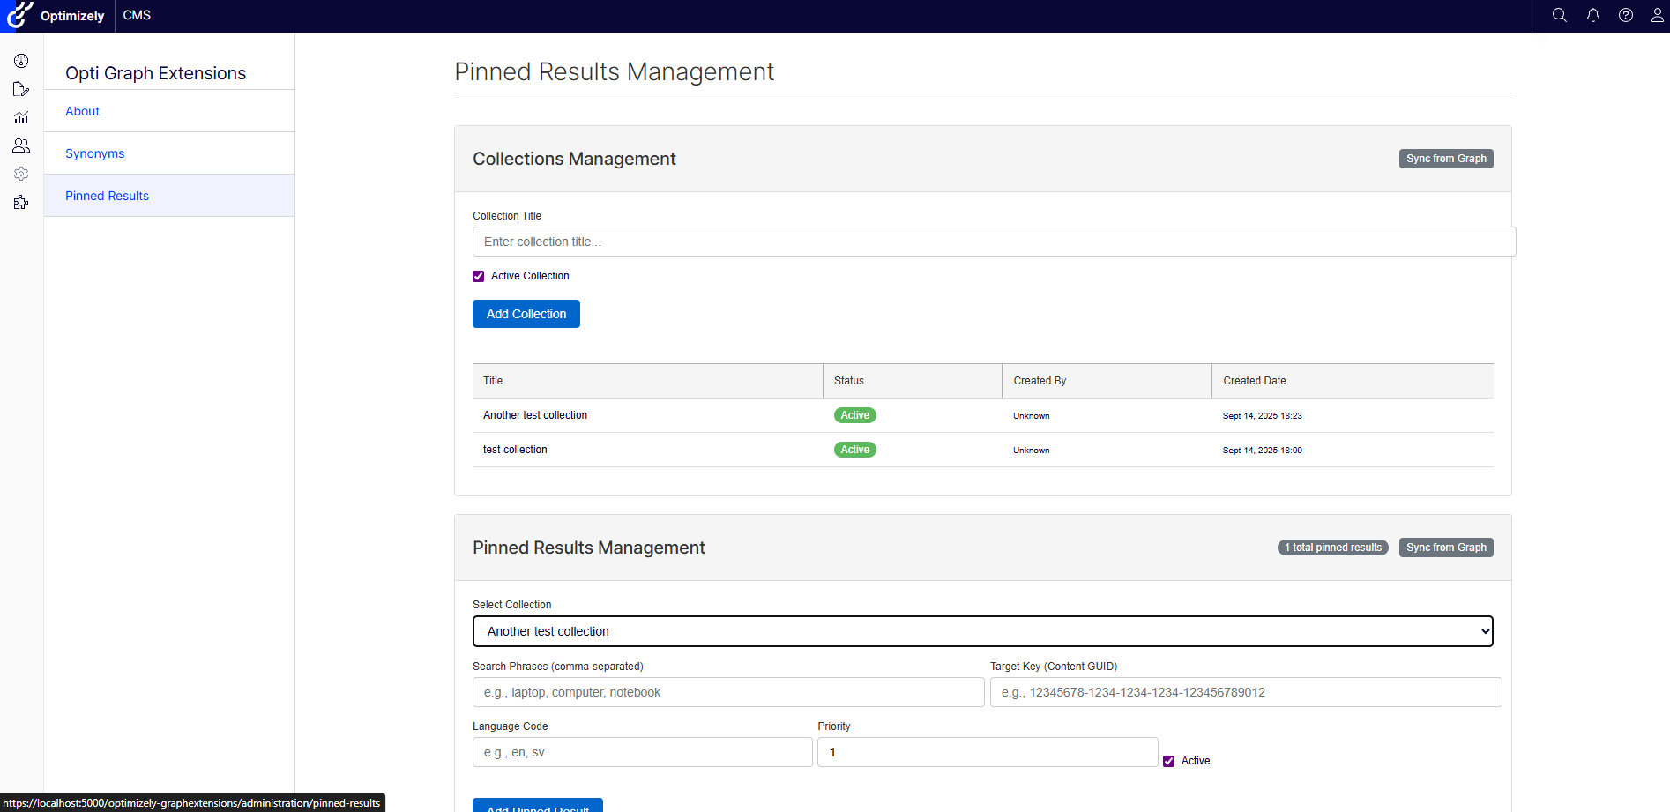Select Pinned Results in the sidebar
The width and height of the screenshot is (1670, 812).
click(x=107, y=196)
